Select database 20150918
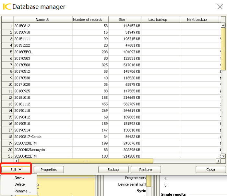The height and width of the screenshot is (196, 227). (x=43, y=32)
